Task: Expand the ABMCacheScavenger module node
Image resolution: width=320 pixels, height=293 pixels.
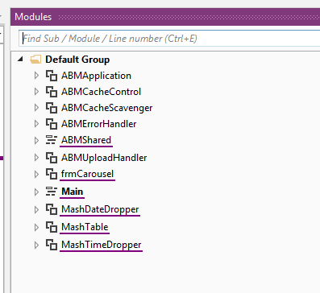Action: 36,108
